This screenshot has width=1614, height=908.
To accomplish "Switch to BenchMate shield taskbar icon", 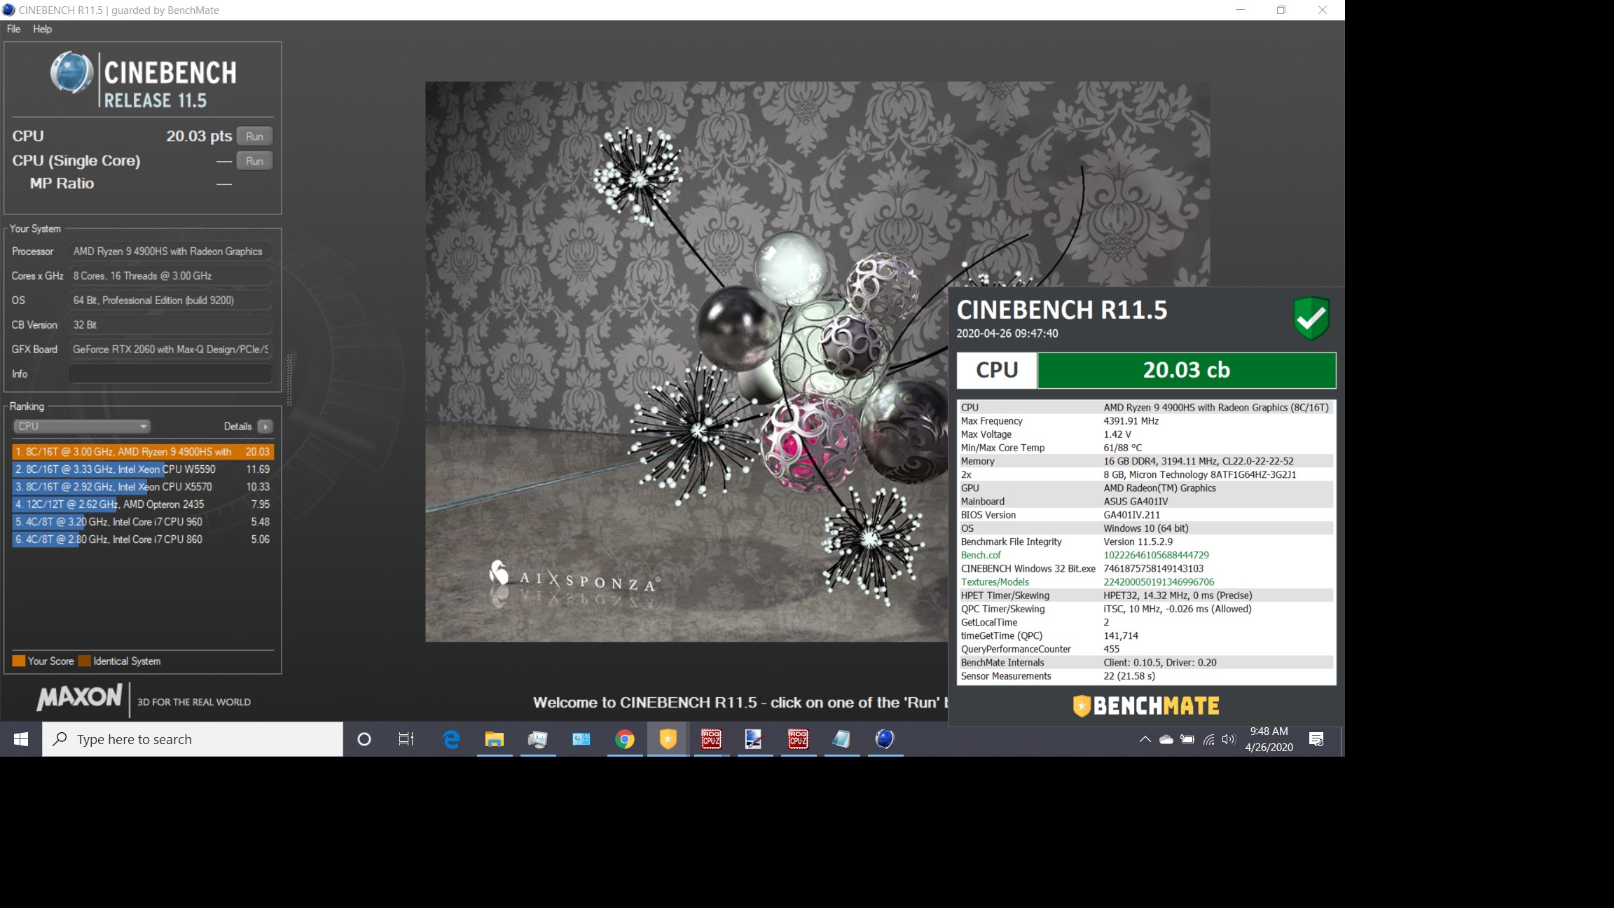I will (x=668, y=739).
